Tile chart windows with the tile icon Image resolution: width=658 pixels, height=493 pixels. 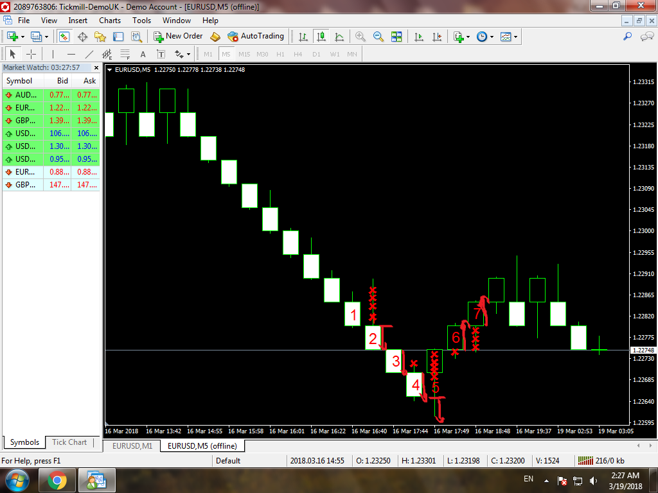click(x=396, y=37)
